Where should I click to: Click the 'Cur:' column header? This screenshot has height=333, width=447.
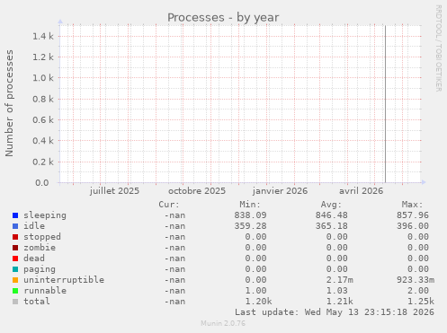pyautogui.click(x=169, y=205)
